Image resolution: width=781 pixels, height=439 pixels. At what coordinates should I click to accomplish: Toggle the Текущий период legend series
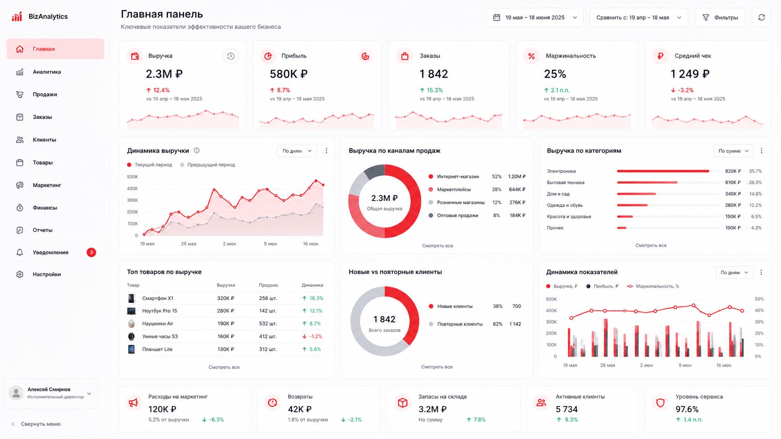pyautogui.click(x=149, y=165)
